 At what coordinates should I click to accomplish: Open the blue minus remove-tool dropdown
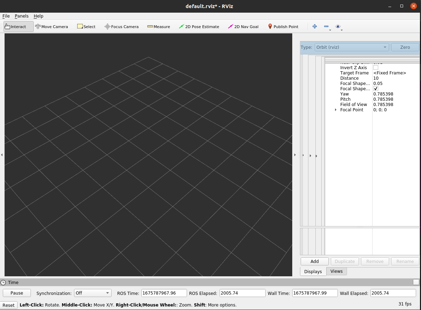click(x=327, y=27)
